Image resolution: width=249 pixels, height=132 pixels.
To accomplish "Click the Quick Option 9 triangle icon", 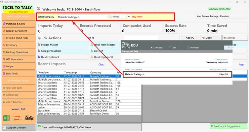I will click(x=39, y=57).
